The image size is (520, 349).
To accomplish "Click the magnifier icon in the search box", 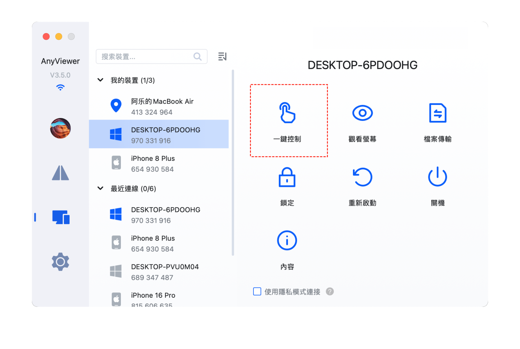I will (198, 57).
